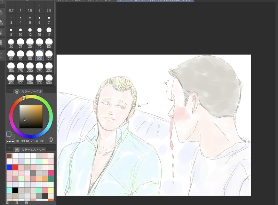This screenshot has width=278, height=205.
Task: Pick the brush size 12 preset
Action: (x=30, y=32)
